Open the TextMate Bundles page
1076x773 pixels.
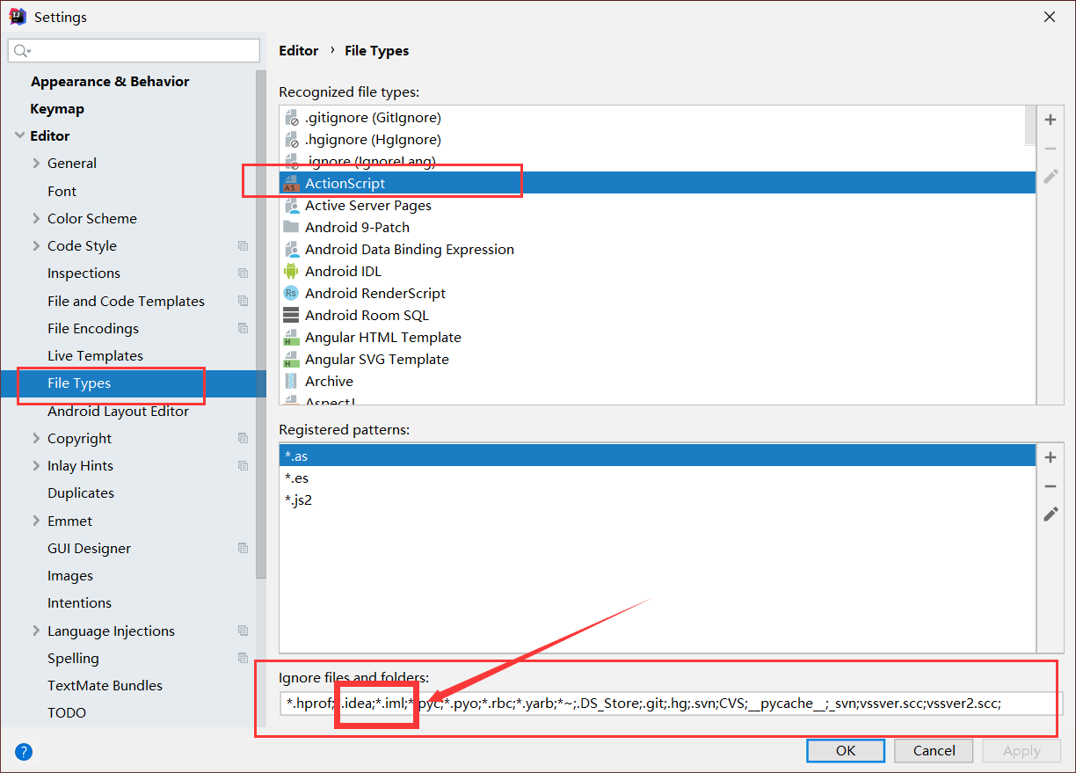click(105, 686)
